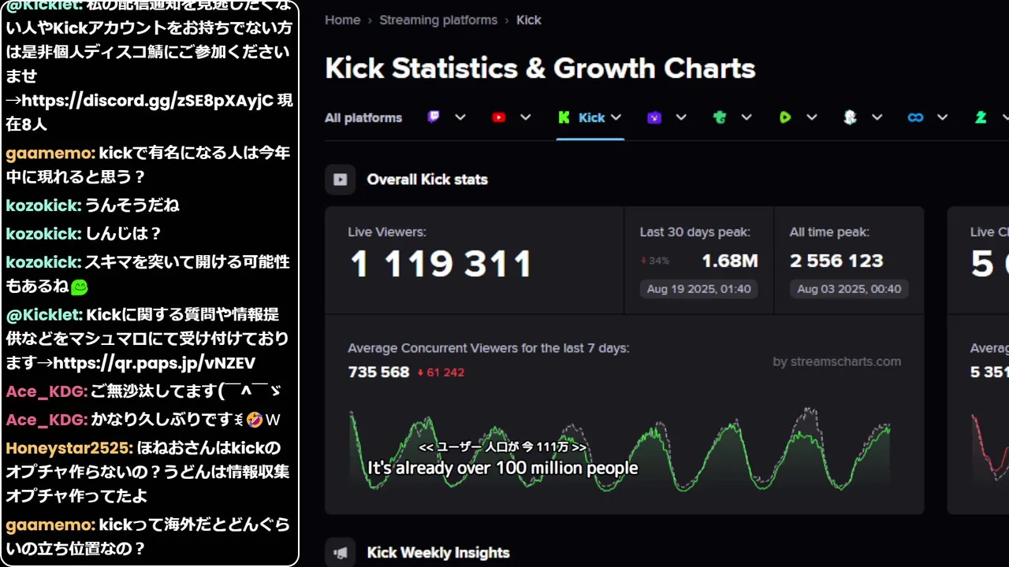The width and height of the screenshot is (1009, 567).
Task: Expand the white mascot platform's chevron
Action: (877, 117)
